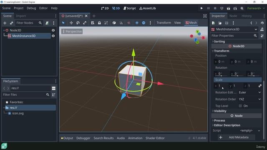Open the Forward+ renderer dropdown
The width and height of the screenshot is (267, 150).
256,8
